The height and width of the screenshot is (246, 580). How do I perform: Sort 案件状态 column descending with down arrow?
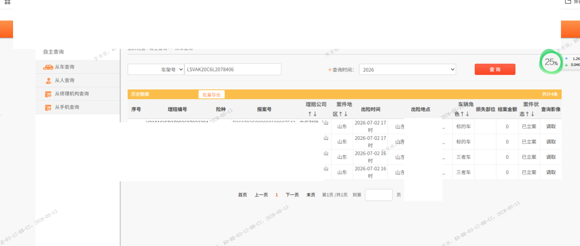pyautogui.click(x=533, y=114)
